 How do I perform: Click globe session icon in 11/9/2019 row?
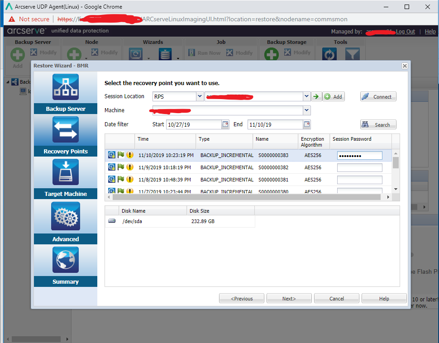pos(112,167)
